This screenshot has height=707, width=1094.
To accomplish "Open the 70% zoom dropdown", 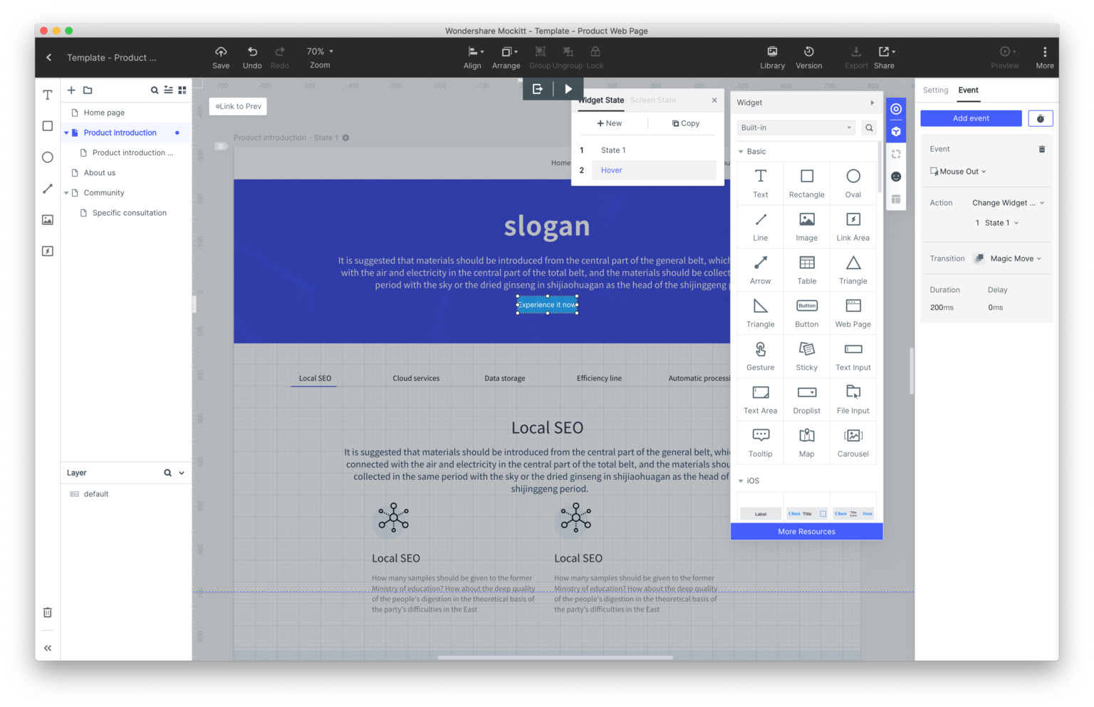I will 319,51.
